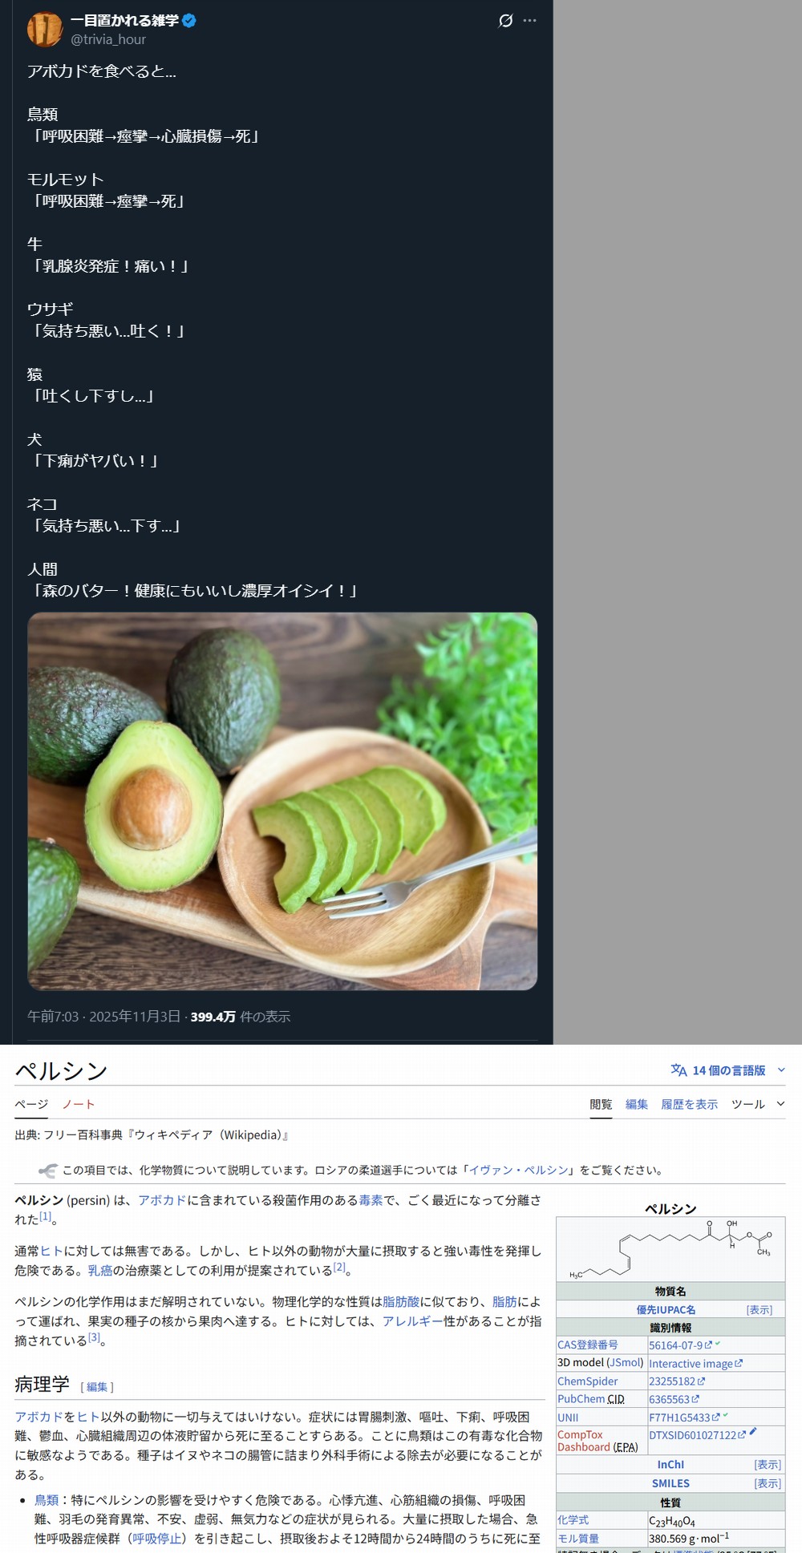
Task: Expand the SMILES row with [表示]
Action: (x=768, y=1484)
